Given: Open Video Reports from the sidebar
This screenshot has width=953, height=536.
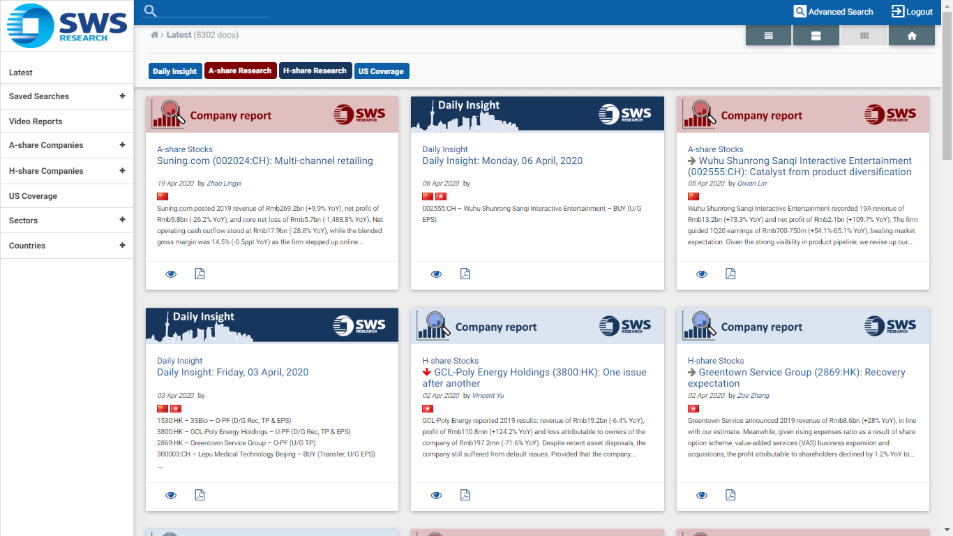Looking at the screenshot, I should point(36,121).
